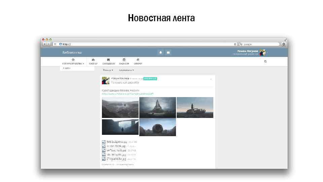
Task: Open the bridge with lone figure thumbnail
Action: click(120, 127)
